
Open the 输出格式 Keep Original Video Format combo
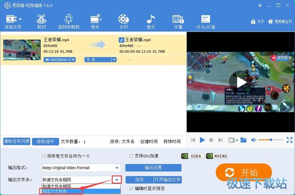[x=81, y=168]
